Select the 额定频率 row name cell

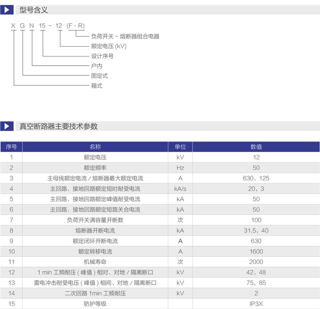click(95, 168)
